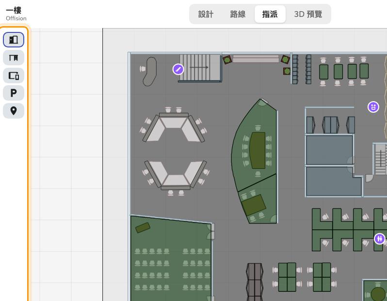Open the 指派 tab
Image resolution: width=387 pixels, height=301 pixels.
(x=270, y=14)
